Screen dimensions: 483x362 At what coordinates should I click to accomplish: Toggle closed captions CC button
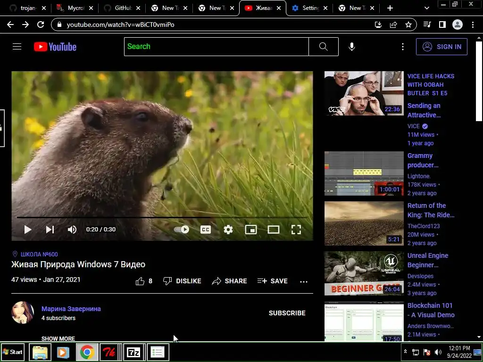tap(206, 230)
